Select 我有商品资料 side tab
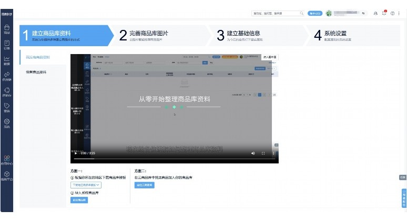The width and height of the screenshot is (407, 221). pos(43,72)
